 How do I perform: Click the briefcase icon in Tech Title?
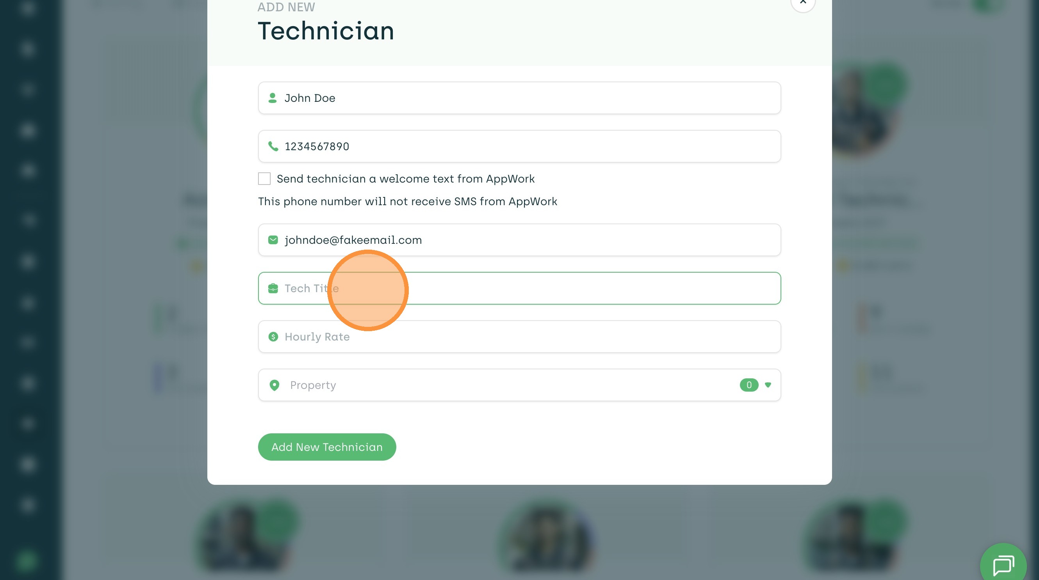coord(273,288)
